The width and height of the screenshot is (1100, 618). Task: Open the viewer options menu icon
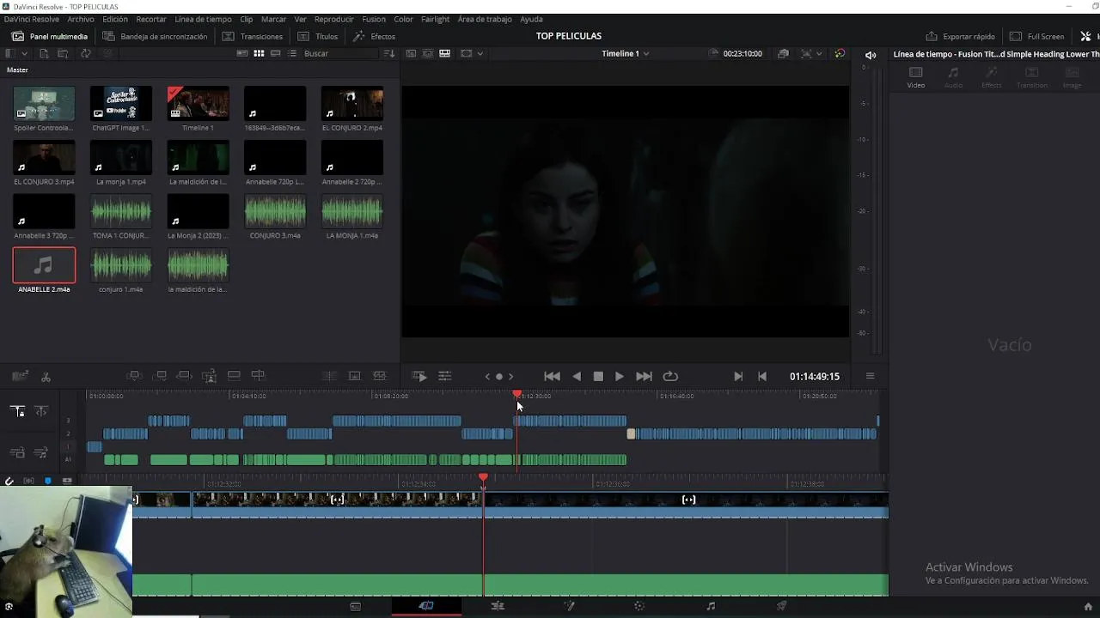870,376
